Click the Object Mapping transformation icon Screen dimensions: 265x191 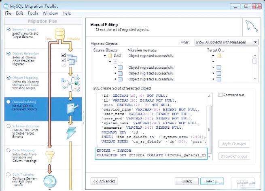pyautogui.click(x=70, y=83)
